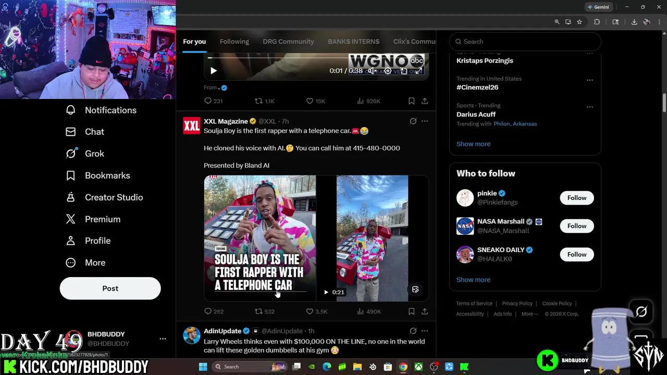Open Profile in the sidebar
This screenshot has width=667, height=375.
88,241
